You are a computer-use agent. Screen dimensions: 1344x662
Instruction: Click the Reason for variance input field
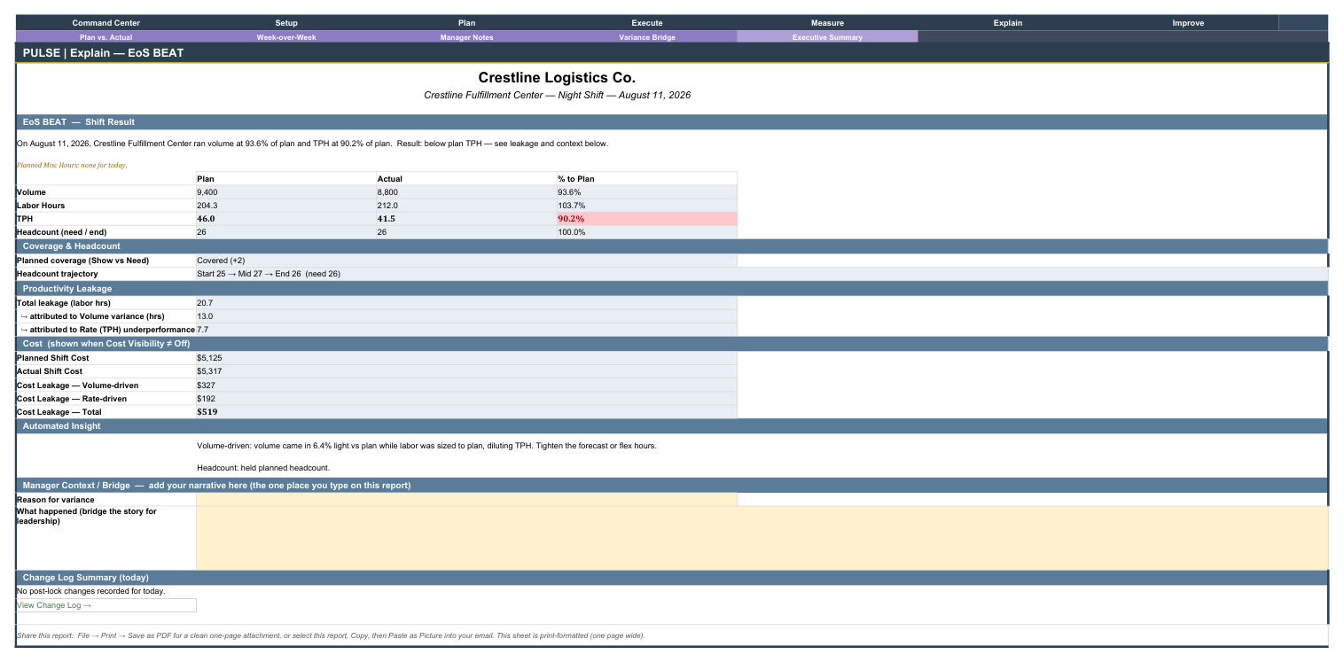tap(466, 500)
